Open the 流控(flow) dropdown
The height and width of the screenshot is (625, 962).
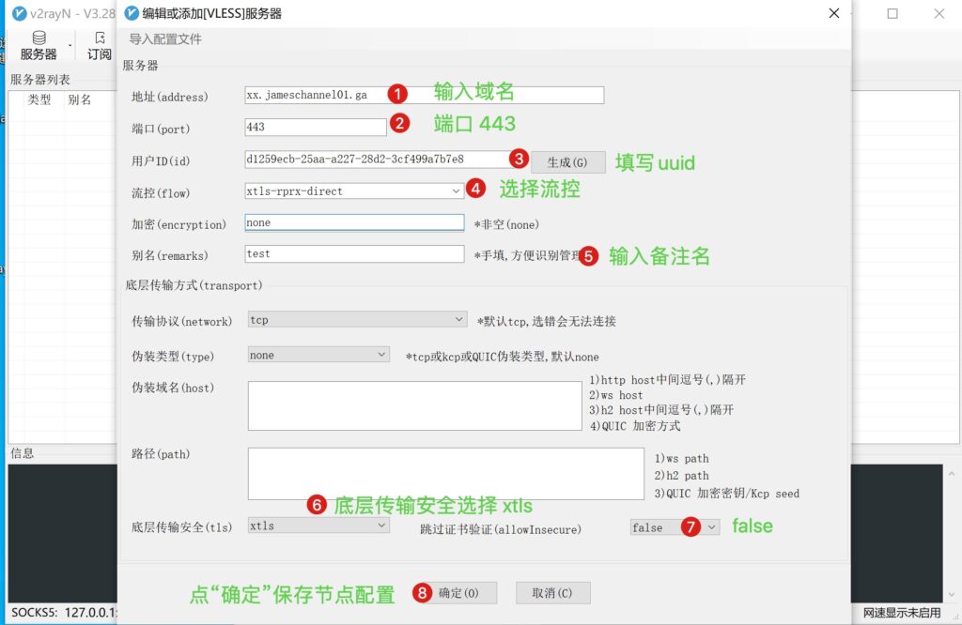click(354, 191)
